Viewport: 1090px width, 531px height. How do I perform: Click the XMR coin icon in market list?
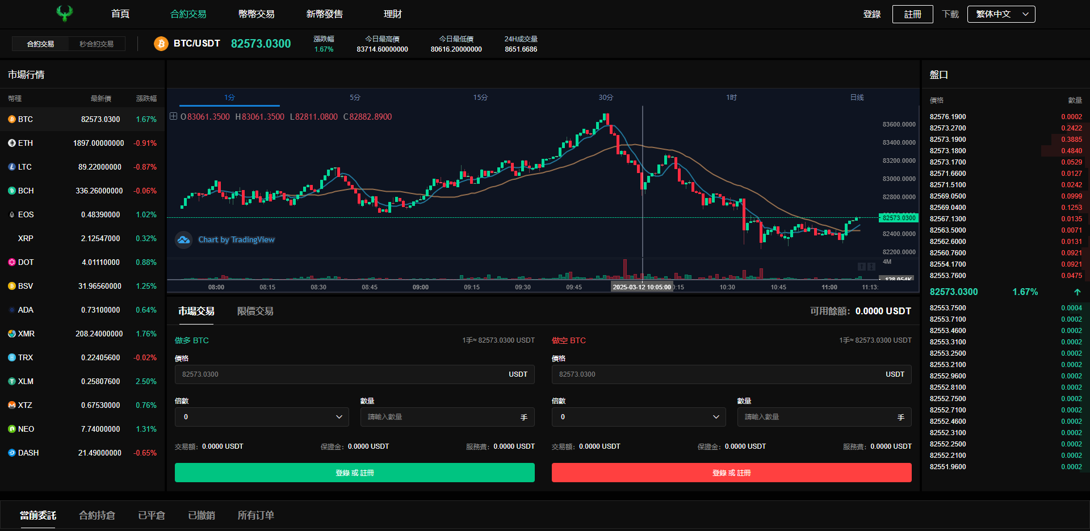[x=12, y=334]
